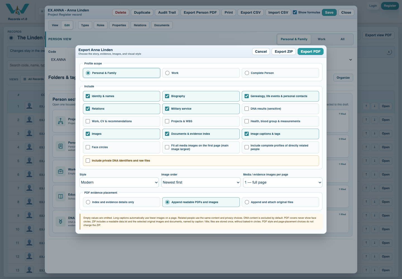The height and width of the screenshot is (279, 402).
Task: Open the Image order dropdown
Action: pos(201,182)
